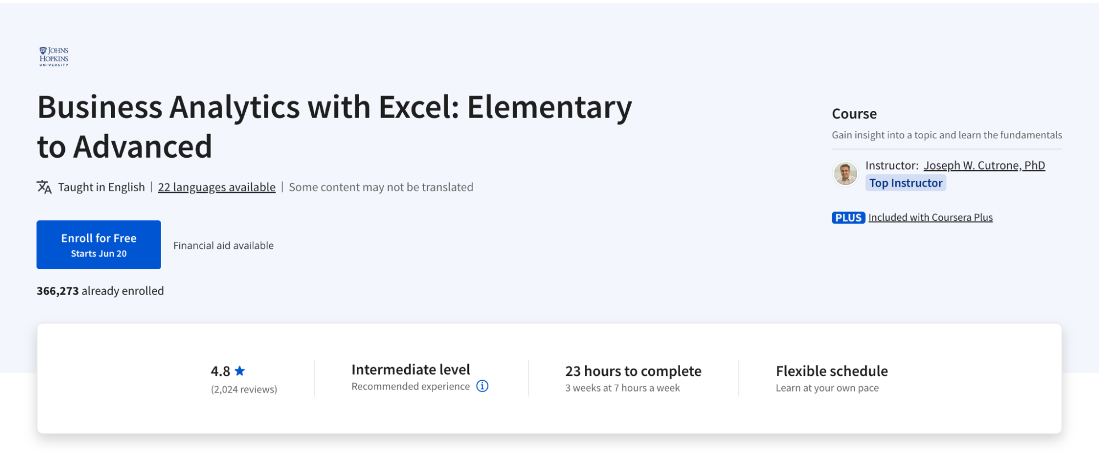This screenshot has height=461, width=1099.
Task: Click the 4.8 rating value
Action: [x=220, y=371]
